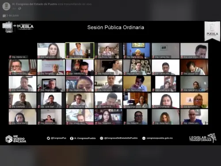Viewport: 221px width, 166px height.
Task: Click the public globe icon under the page name
Action: [19, 8]
